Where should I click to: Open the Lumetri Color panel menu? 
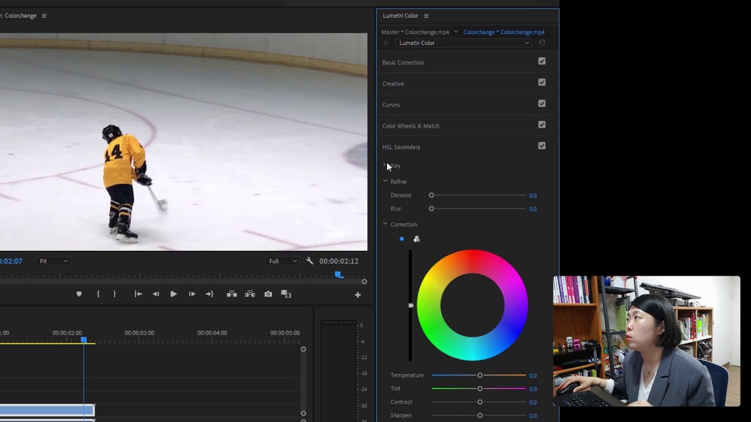(x=426, y=16)
